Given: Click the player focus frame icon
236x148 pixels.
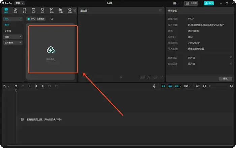Looking at the screenshot, I should [149, 77].
